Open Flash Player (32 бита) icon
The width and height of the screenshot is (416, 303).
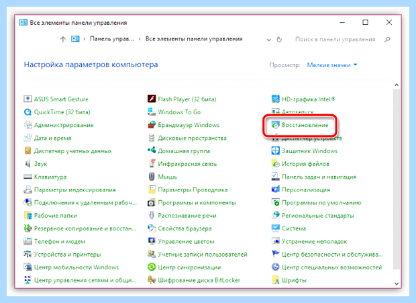click(x=152, y=99)
